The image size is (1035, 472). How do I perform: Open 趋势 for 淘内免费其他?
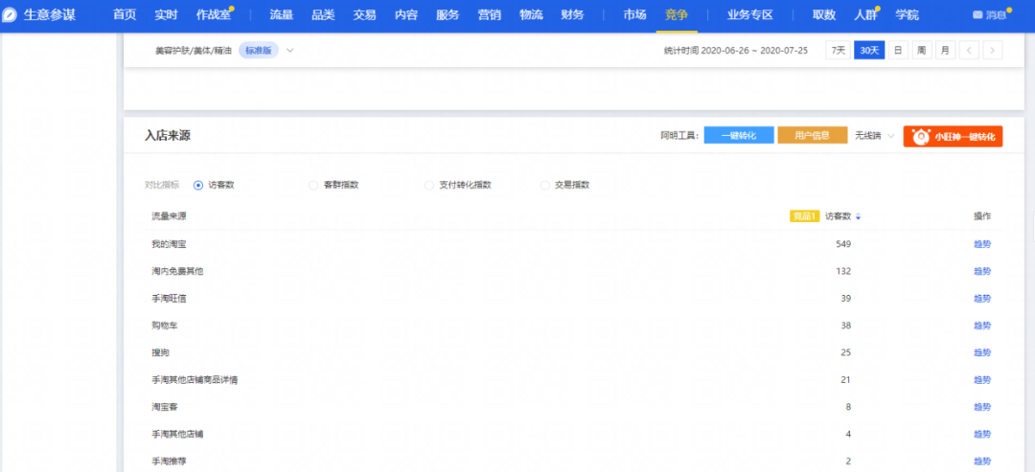(x=982, y=271)
